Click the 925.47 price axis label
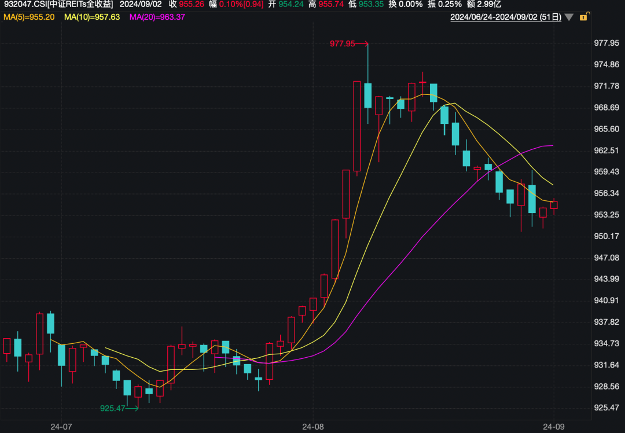Image resolution: width=625 pixels, height=433 pixels. coord(606,408)
